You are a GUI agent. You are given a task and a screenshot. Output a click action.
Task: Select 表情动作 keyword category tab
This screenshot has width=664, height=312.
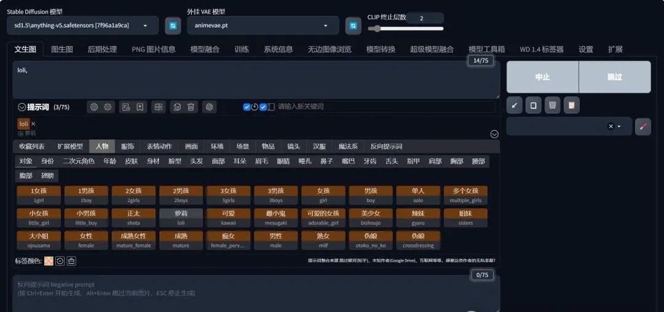159,146
